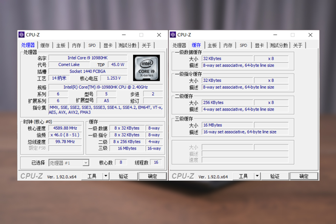Minimize the left CPU-Z window
Viewport: 336px width, 224px height.
124,35
